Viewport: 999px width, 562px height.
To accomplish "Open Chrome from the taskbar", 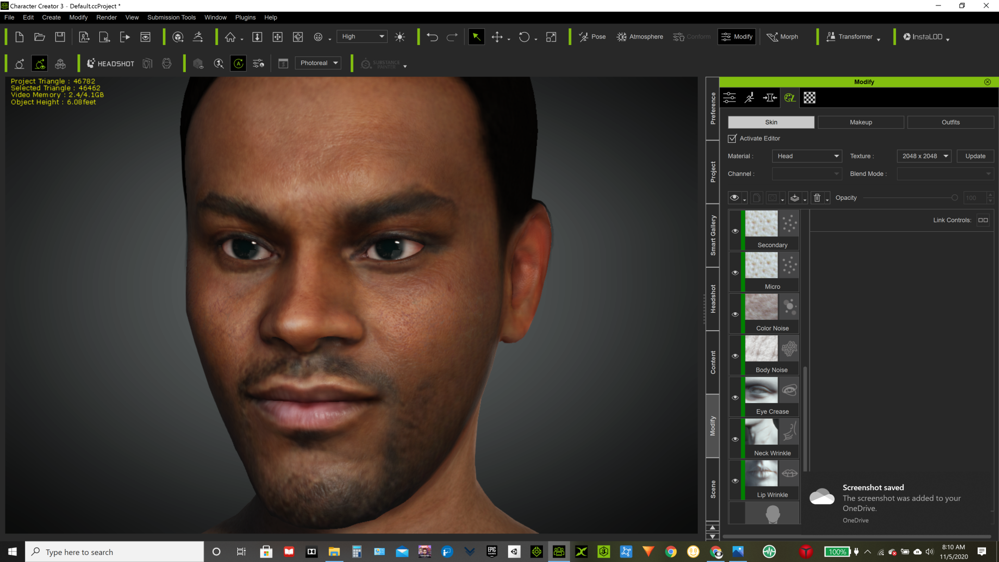I will pos(670,552).
